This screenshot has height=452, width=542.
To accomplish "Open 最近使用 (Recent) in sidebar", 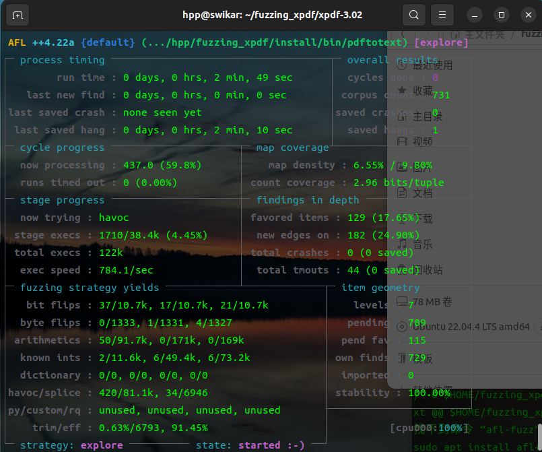I will click(x=432, y=65).
